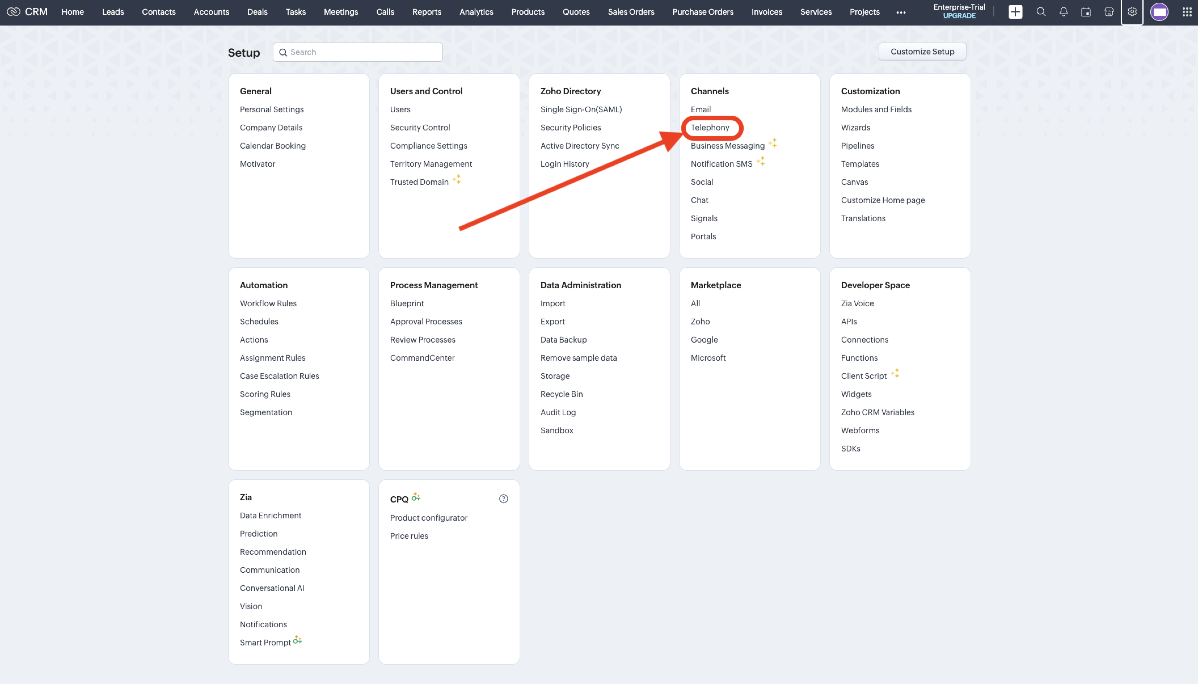Open Modules and Fields
This screenshot has height=684, width=1198.
pyautogui.click(x=876, y=109)
